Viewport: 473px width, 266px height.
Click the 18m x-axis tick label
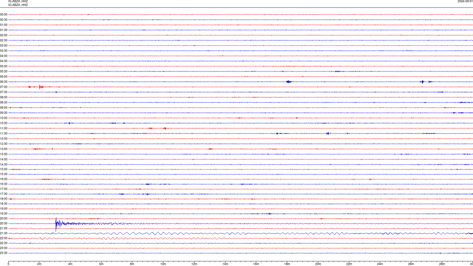[287, 264]
